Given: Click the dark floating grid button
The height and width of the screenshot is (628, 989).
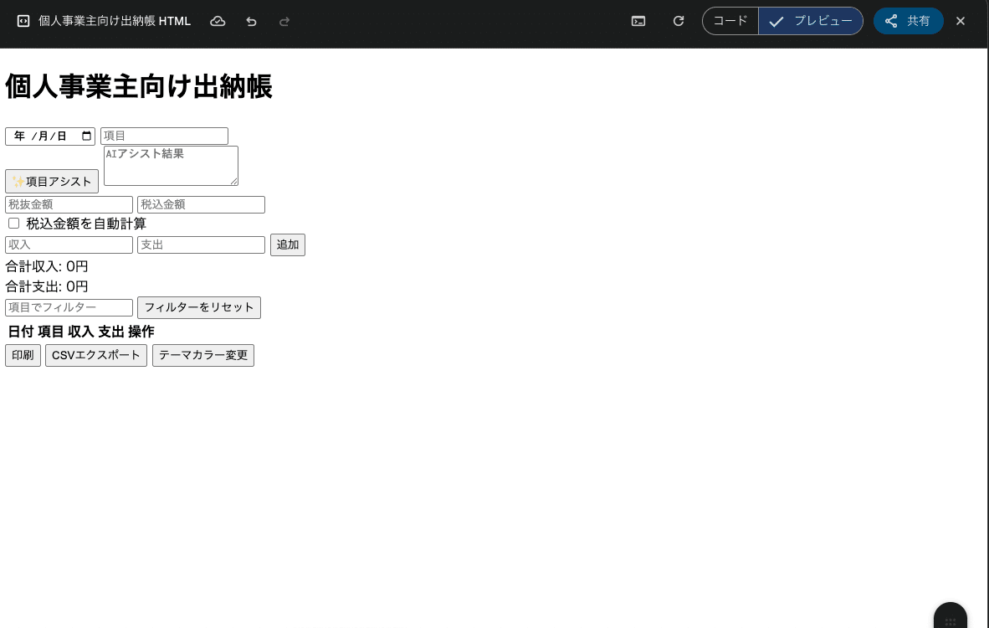Looking at the screenshot, I should coord(951,616).
